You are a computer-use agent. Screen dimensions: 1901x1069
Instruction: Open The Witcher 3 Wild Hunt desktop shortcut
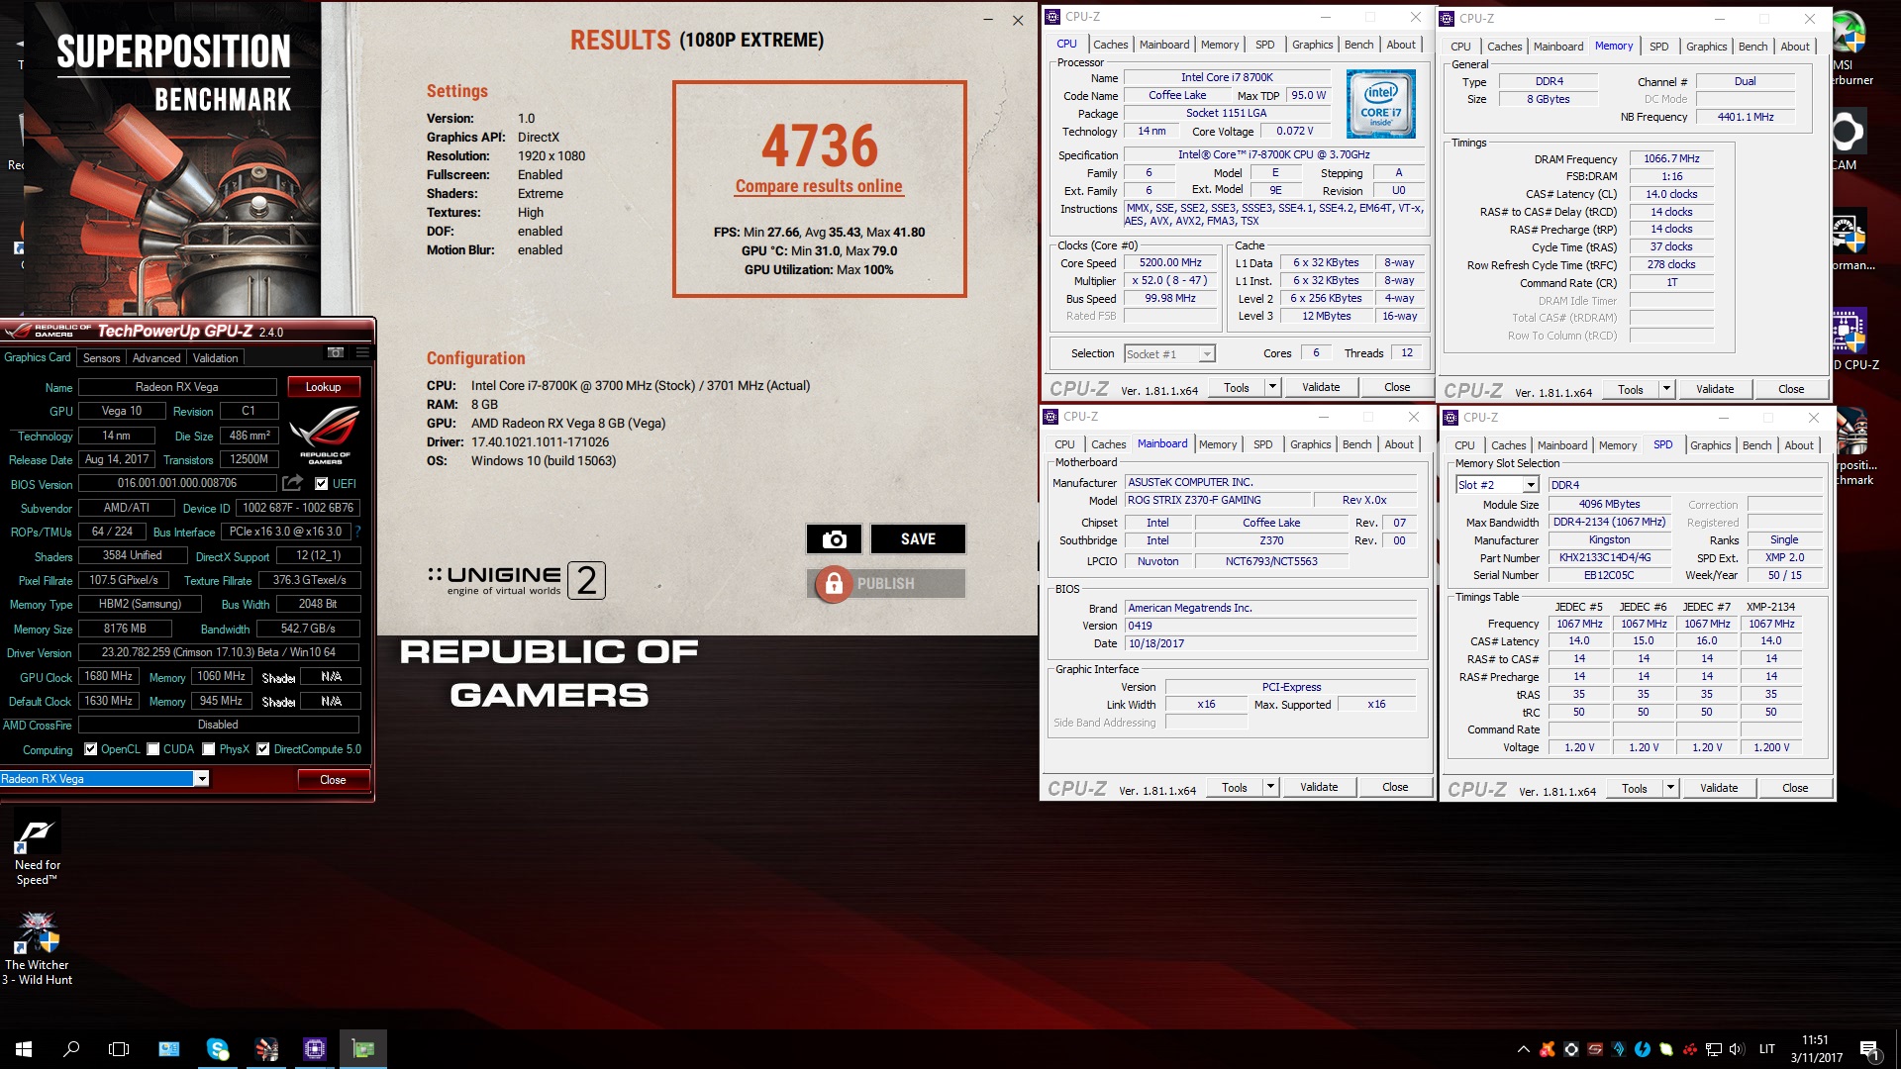pos(37,948)
